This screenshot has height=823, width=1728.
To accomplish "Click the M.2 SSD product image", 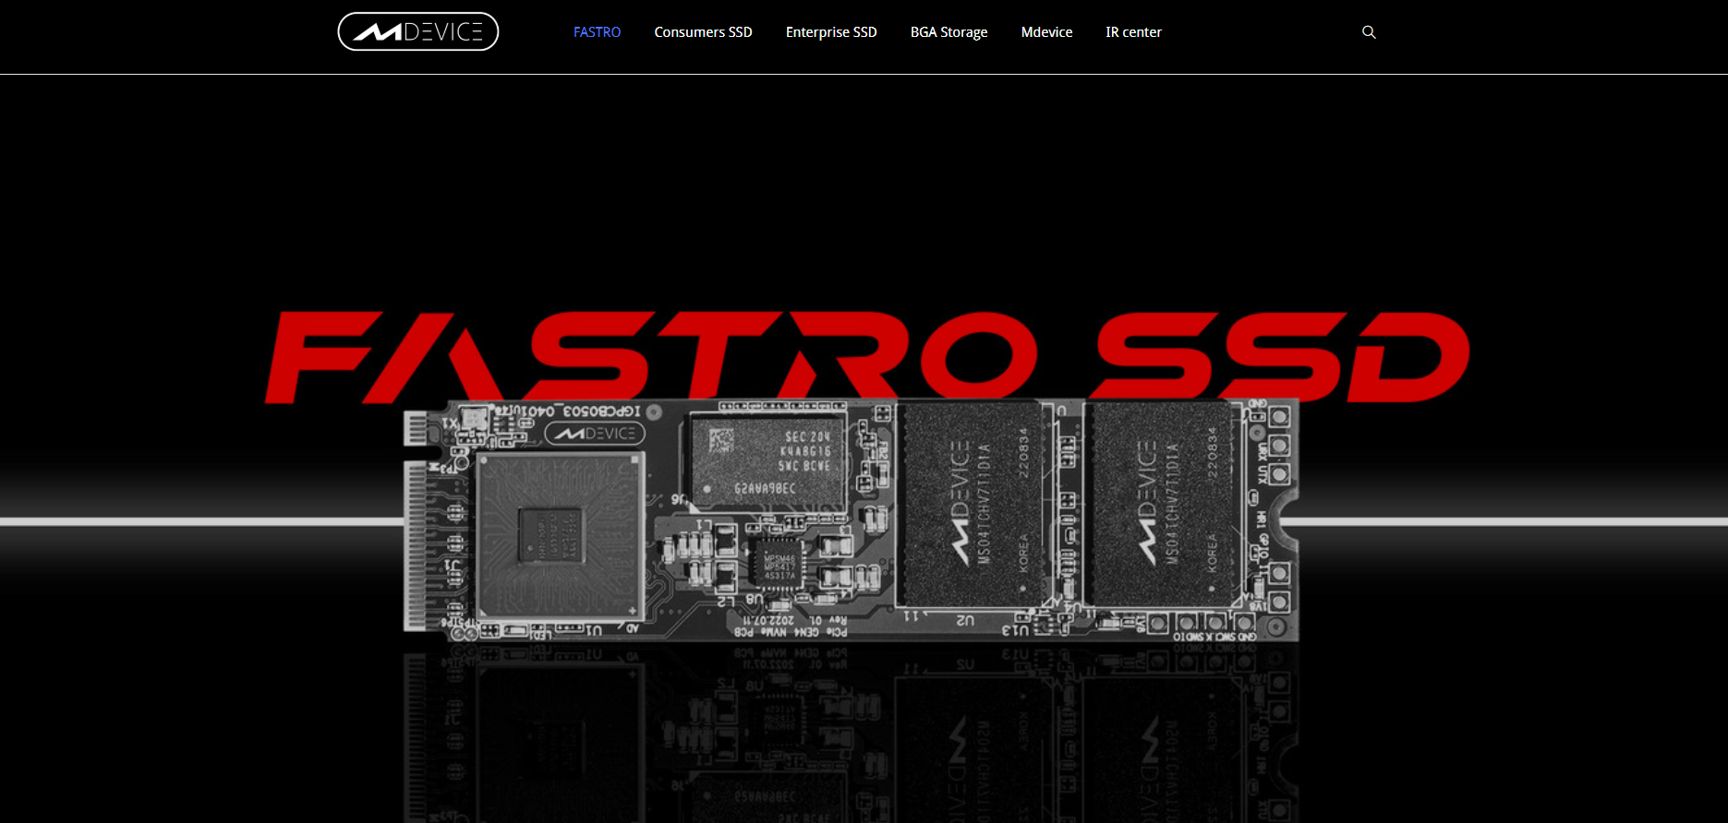I will tap(851, 519).
